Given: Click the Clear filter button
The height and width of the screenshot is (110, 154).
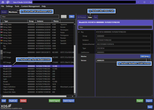Looking at the screenshot, I should tap(64, 17).
